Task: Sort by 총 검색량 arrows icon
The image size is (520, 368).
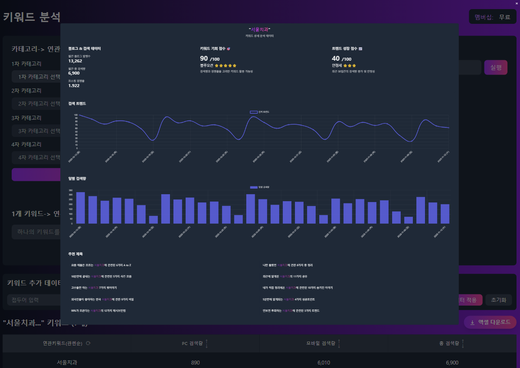Action: [x=463, y=344]
